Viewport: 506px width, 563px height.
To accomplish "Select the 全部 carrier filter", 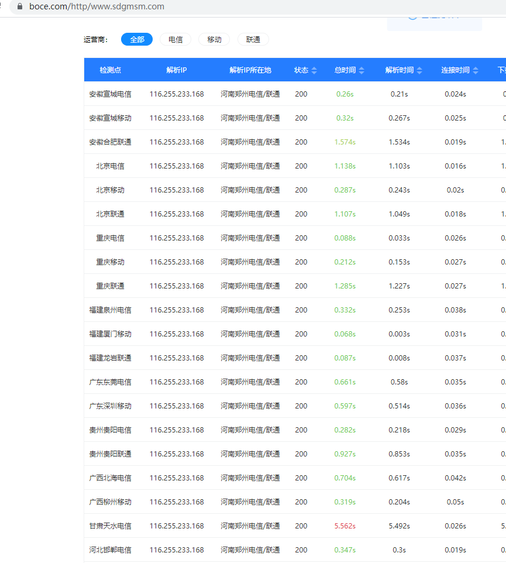I will 137,39.
